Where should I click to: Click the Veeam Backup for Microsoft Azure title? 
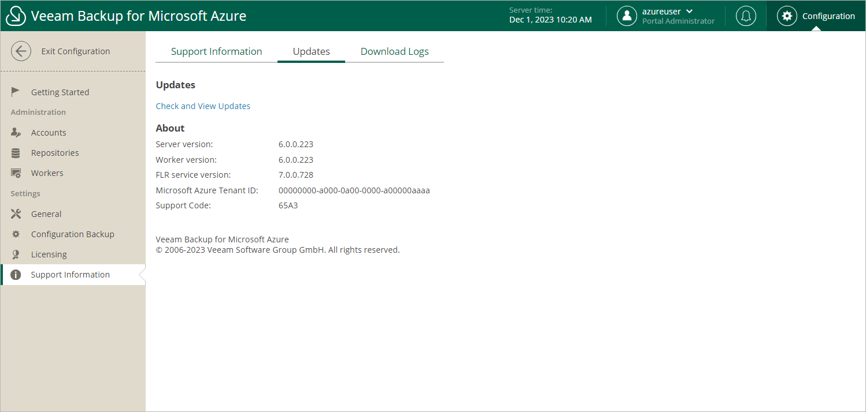pos(139,16)
